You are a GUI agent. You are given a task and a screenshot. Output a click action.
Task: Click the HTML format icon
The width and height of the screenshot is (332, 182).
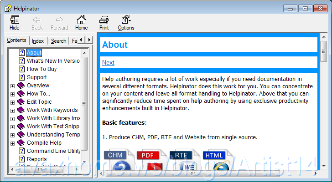coord(218,159)
